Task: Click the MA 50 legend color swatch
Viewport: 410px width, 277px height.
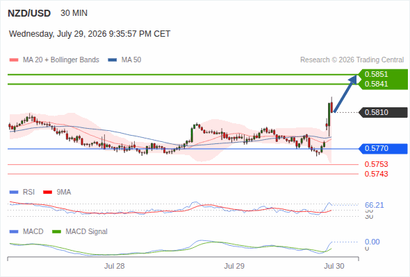Action: [113, 60]
